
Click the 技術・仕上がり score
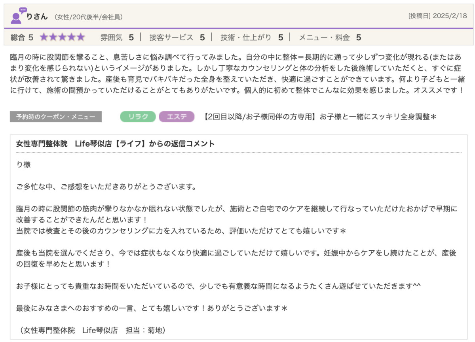[252, 38]
